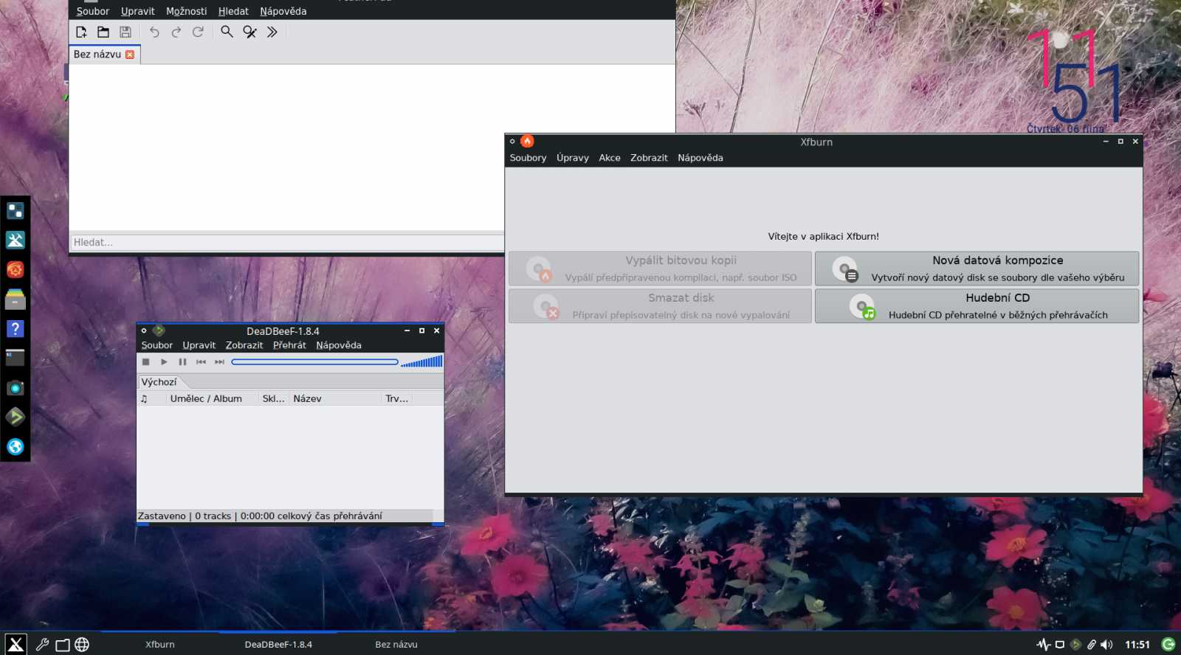Open Xfburn Úpravy menu
Image resolution: width=1181 pixels, height=655 pixels.
click(573, 158)
